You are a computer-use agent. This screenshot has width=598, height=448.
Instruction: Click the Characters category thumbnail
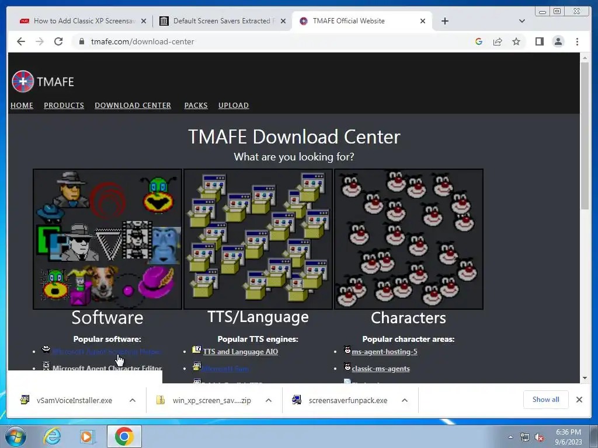click(x=409, y=239)
